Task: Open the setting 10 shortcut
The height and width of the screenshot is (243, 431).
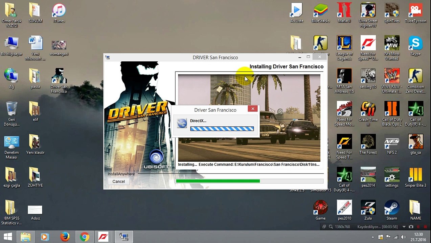Action: click(x=368, y=79)
